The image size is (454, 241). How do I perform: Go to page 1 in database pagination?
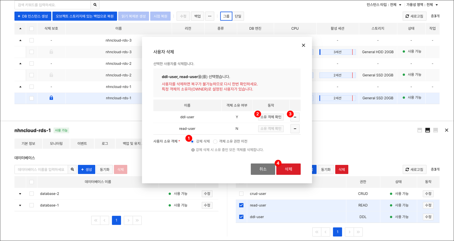pos(116,220)
